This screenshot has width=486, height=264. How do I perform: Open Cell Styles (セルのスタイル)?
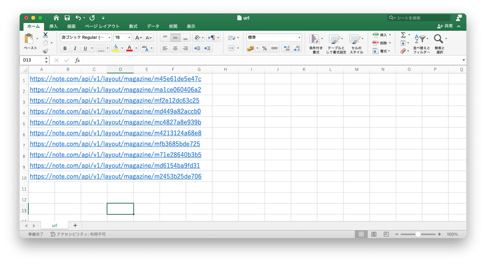tap(356, 44)
